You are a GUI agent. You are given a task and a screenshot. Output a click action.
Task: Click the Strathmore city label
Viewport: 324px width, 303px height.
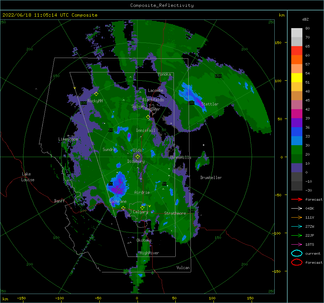click(x=175, y=213)
